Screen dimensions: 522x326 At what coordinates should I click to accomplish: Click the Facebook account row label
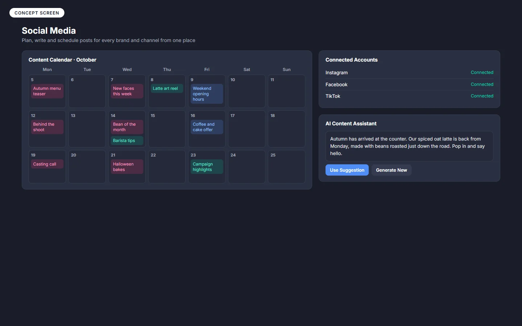[x=336, y=84]
